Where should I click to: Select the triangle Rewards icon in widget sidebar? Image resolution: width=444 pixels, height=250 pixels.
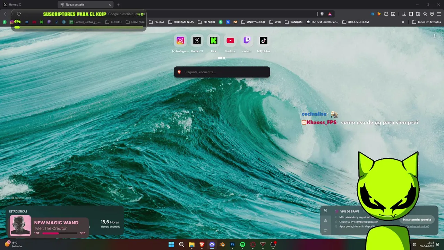(x=325, y=220)
